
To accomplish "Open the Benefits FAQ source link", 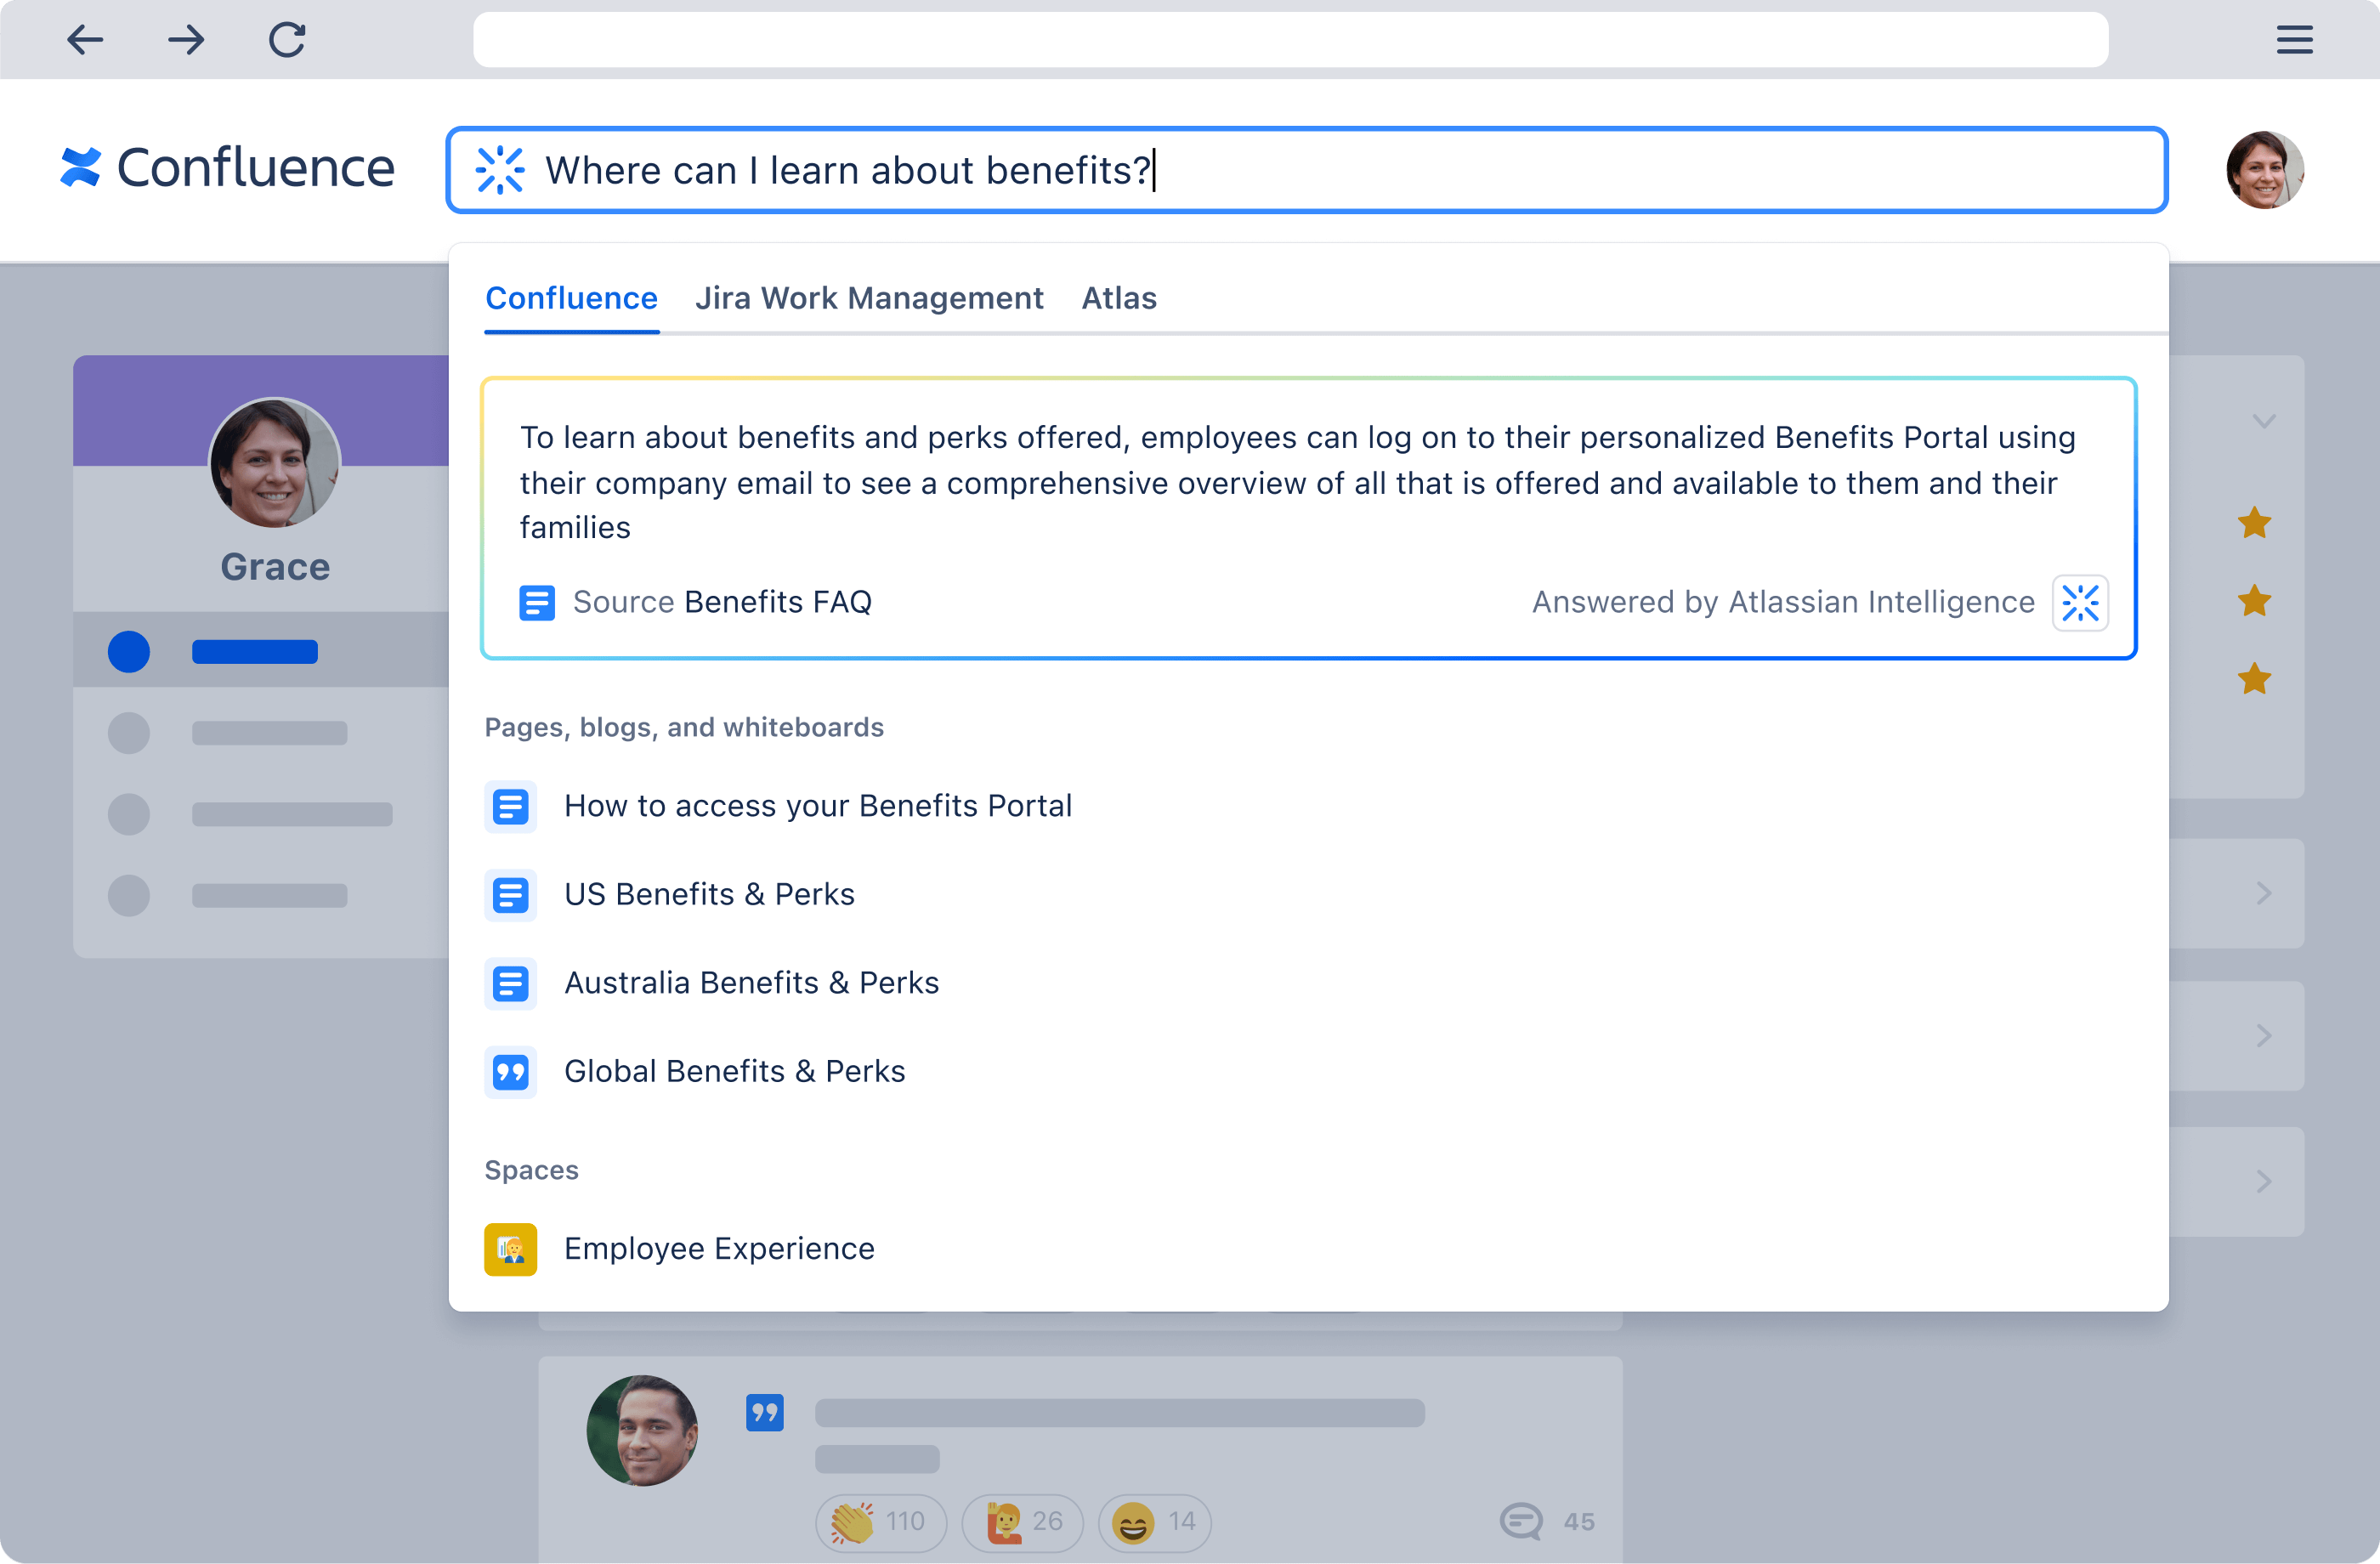I will coord(777,602).
